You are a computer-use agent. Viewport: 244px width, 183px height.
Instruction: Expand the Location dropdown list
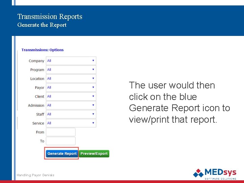pyautogui.click(x=71, y=78)
